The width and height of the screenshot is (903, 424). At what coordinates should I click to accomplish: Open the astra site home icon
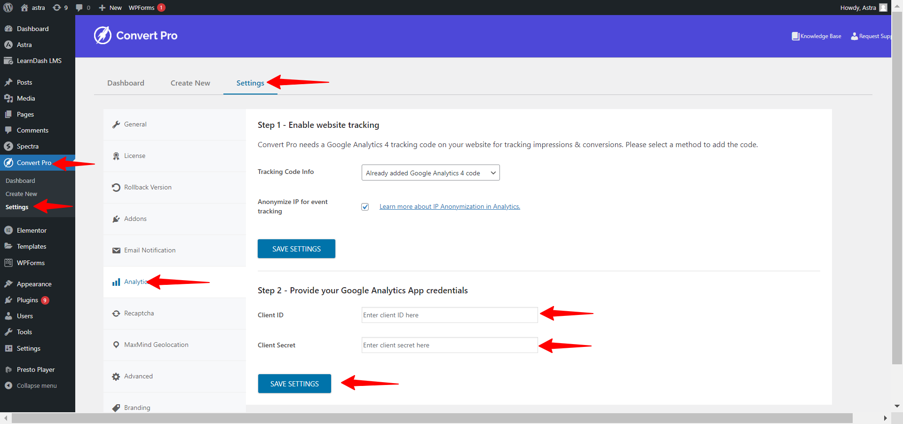coord(24,8)
